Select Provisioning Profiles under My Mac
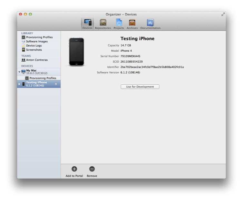243x201 pixels. pos(43,78)
